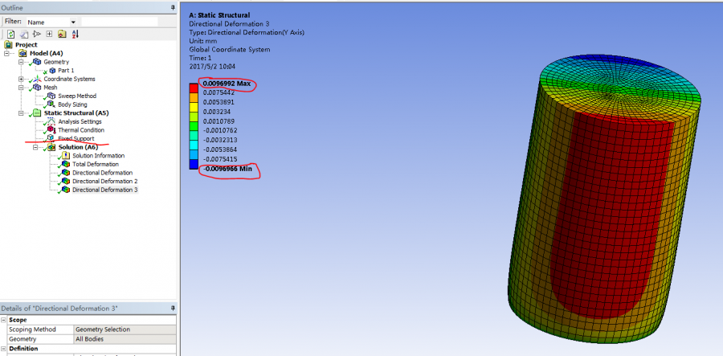
Task: Select the Total Deformation result
Action: tap(96, 164)
